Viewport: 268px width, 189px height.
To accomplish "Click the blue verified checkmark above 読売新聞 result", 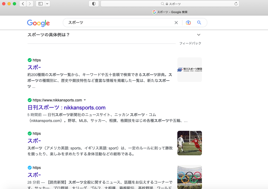I will coord(30,168).
